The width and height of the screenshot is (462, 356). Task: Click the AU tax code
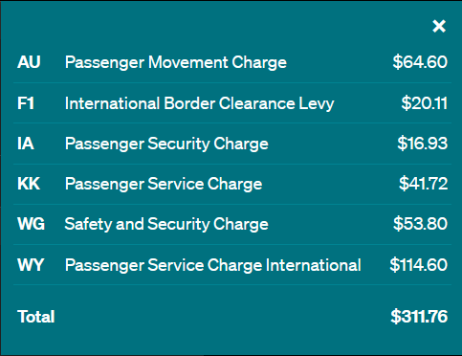point(29,62)
